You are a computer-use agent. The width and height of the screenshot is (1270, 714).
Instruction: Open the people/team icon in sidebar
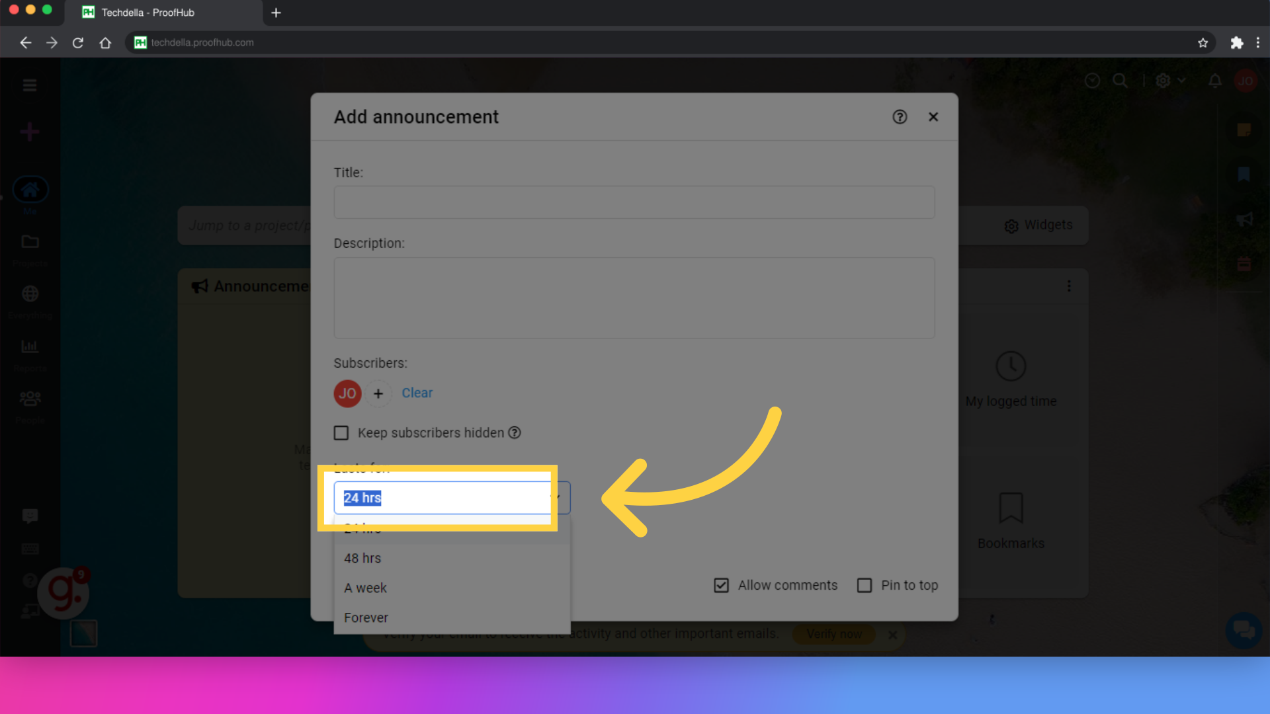point(30,399)
